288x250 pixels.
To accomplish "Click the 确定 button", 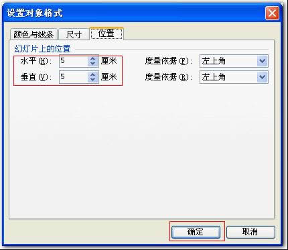I will [x=196, y=232].
